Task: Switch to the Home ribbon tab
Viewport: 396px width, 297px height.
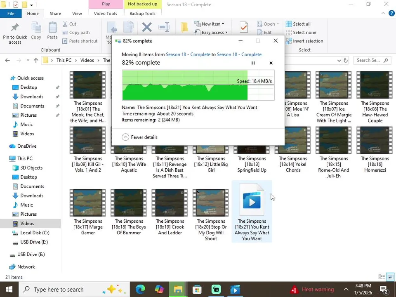Action: (x=33, y=14)
